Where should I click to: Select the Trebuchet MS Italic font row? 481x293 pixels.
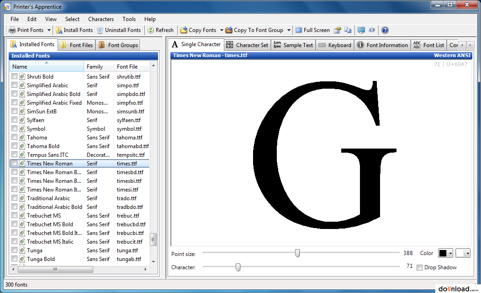pos(80,242)
